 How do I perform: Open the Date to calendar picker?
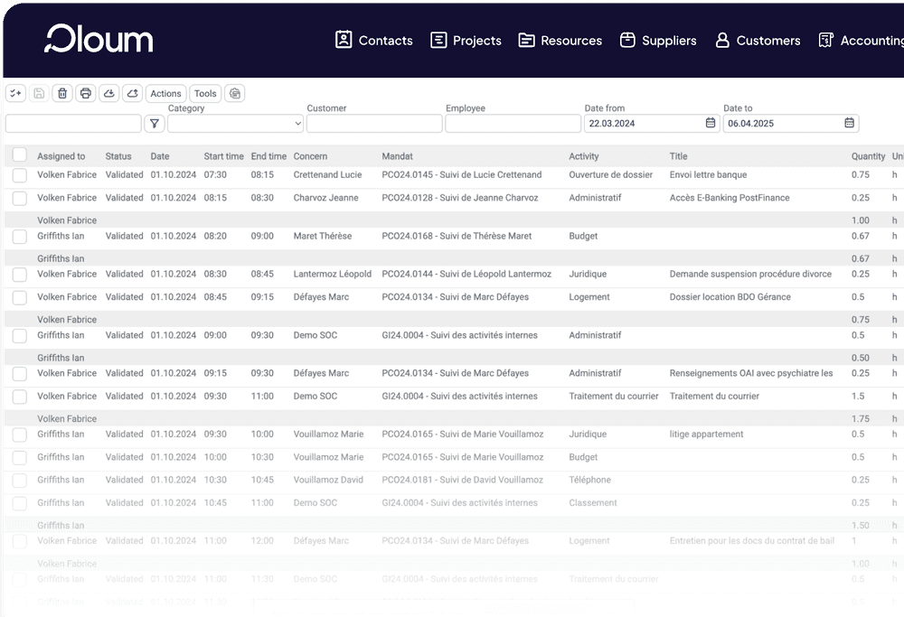pyautogui.click(x=849, y=124)
